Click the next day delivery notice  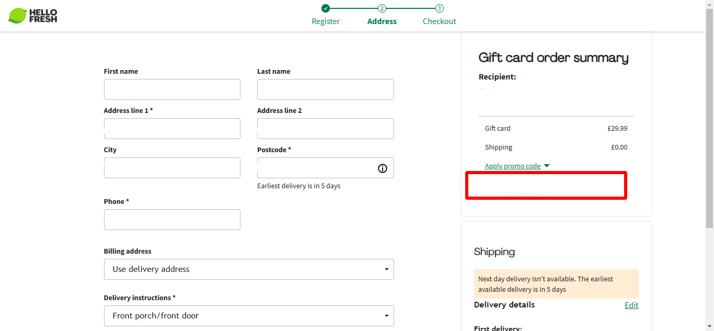click(556, 284)
